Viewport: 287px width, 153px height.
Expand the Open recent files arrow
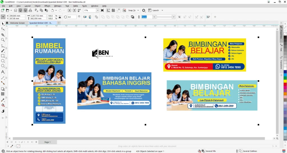tap(11, 10)
